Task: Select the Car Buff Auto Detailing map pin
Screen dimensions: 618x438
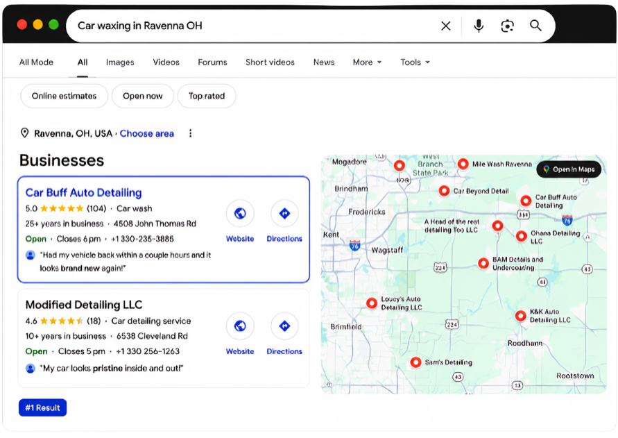Action: point(526,201)
